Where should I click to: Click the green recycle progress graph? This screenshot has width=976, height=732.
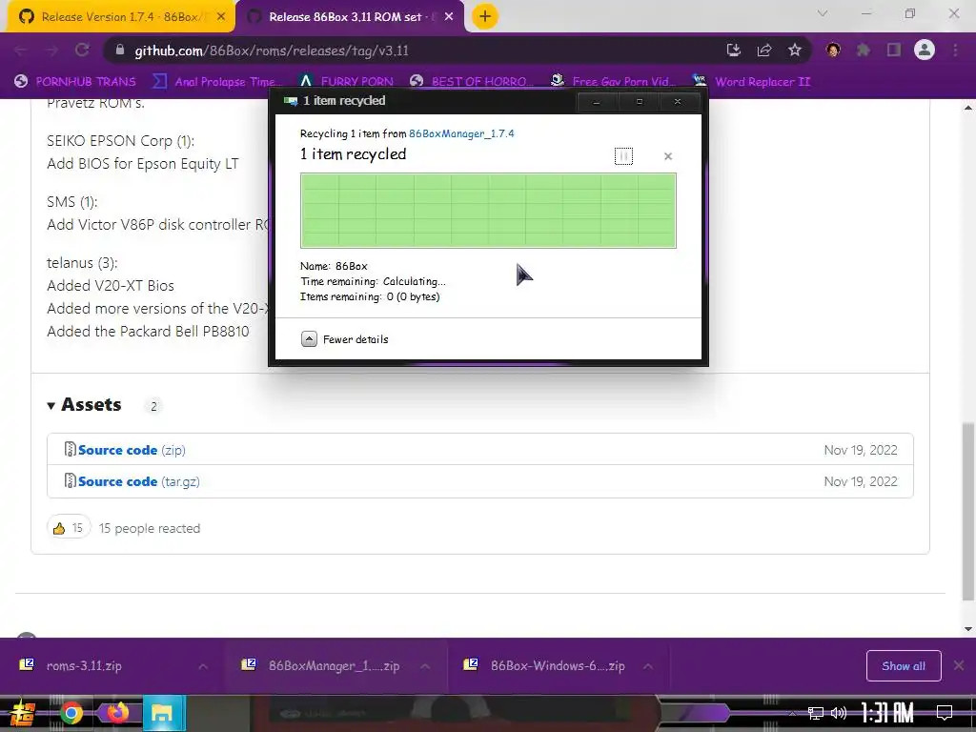[488, 211]
